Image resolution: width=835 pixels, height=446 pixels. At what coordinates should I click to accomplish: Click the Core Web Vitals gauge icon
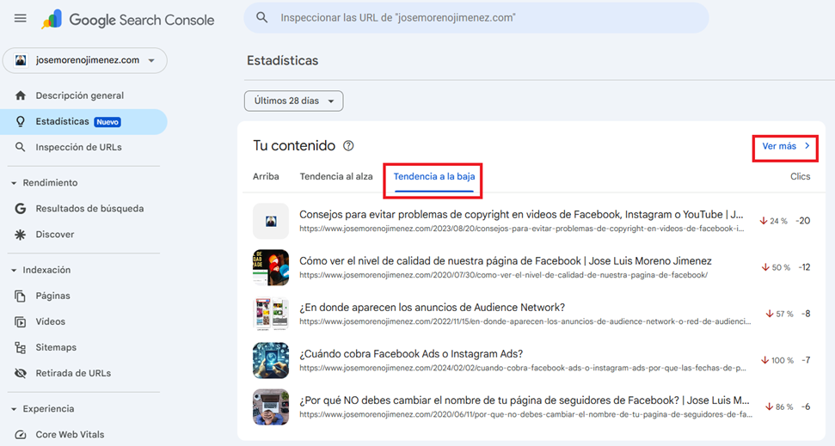pyautogui.click(x=21, y=435)
